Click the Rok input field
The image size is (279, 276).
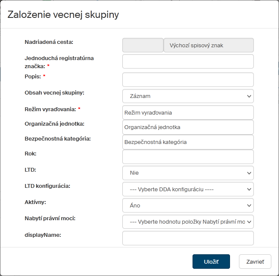[188, 157]
